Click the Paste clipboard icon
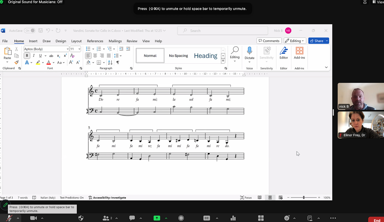This screenshot has height=222, width=384. [7, 51]
